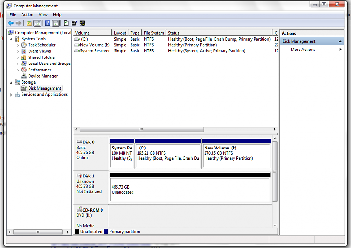
Task: Select the (C:) volume row
Action: pyautogui.click(x=175, y=39)
